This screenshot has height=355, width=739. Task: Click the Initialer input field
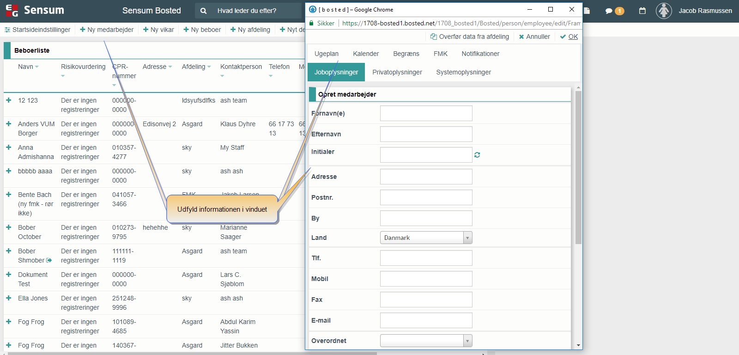(x=426, y=155)
